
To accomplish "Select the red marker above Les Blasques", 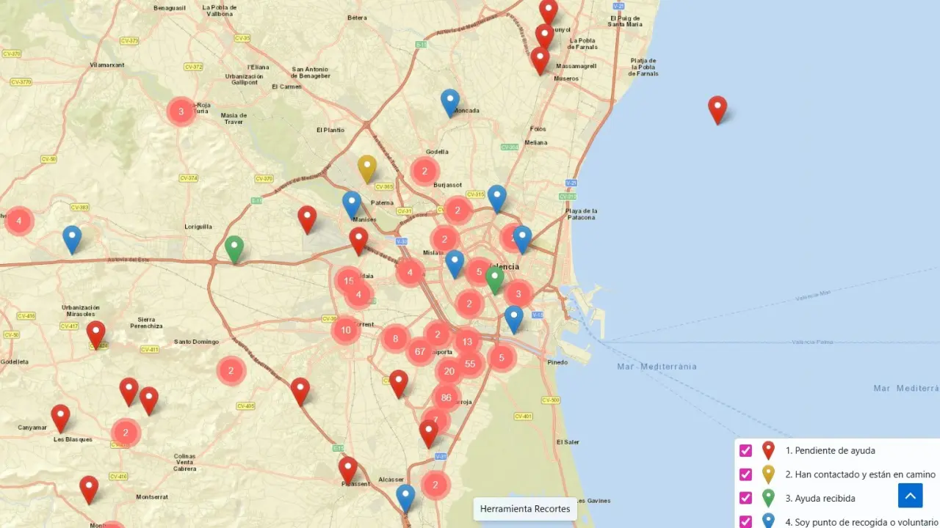I will (60, 418).
